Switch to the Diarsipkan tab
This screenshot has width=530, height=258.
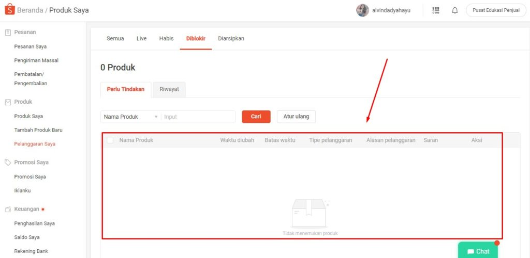point(231,39)
